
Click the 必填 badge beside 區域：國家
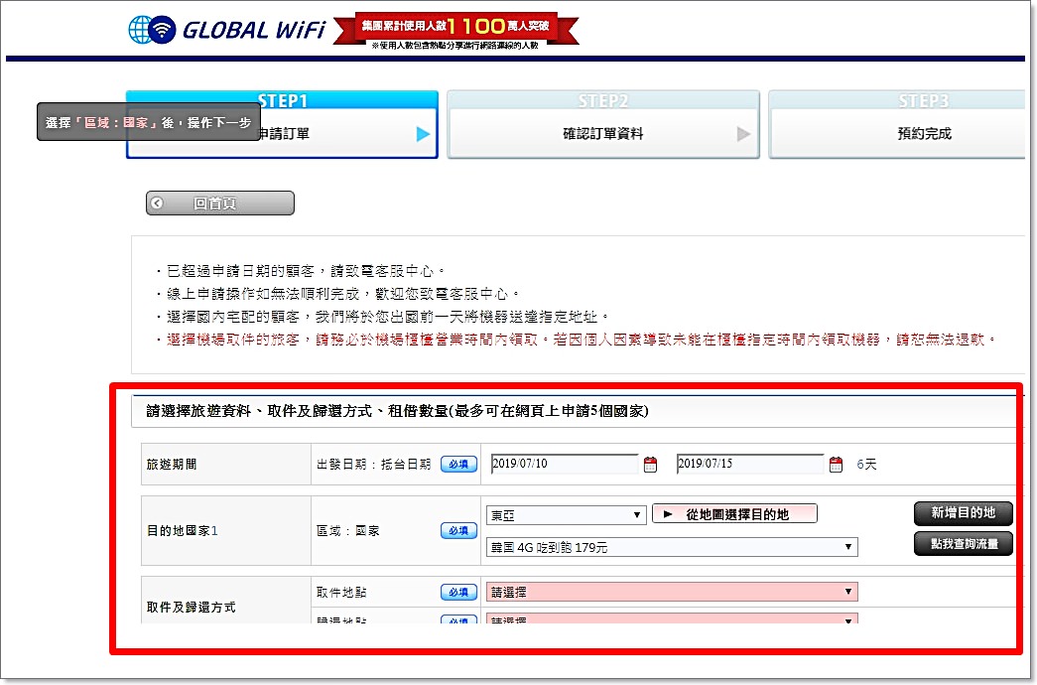tap(459, 531)
